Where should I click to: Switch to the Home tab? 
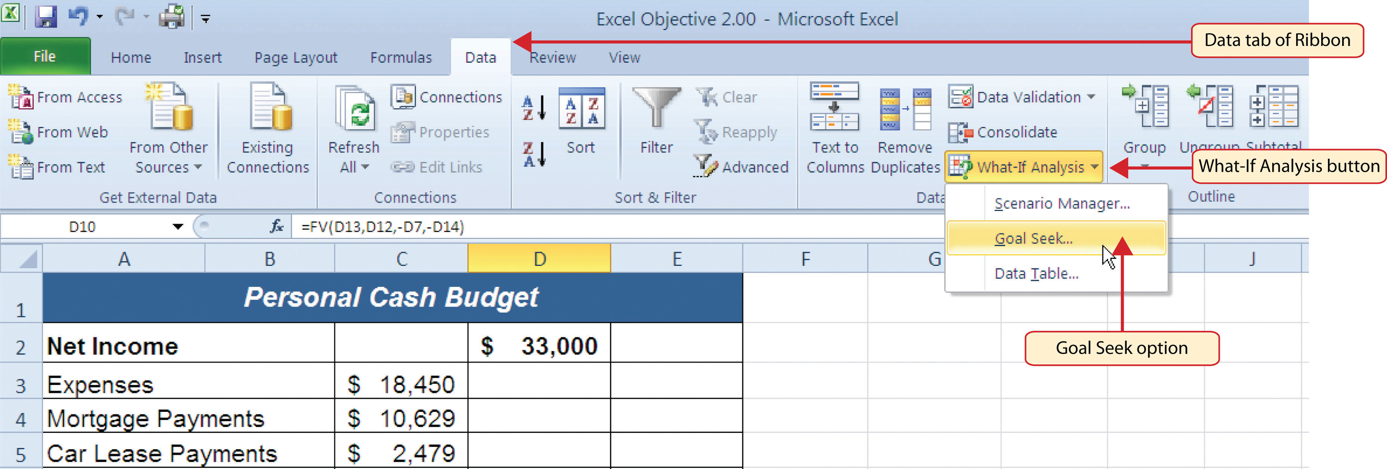pyautogui.click(x=131, y=58)
